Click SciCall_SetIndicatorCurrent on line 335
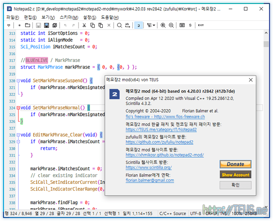Image resolution: width=273 pixels, height=221 pixels. pos(64,182)
